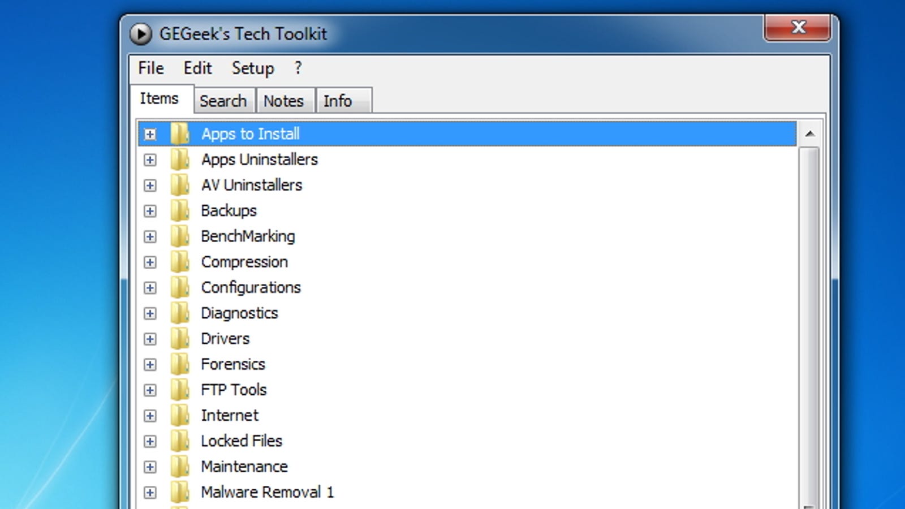Image resolution: width=905 pixels, height=509 pixels.
Task: Click the AV Uninstallers folder icon
Action: pyautogui.click(x=180, y=185)
